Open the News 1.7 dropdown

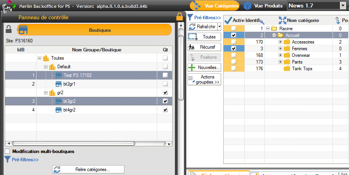click(343, 6)
